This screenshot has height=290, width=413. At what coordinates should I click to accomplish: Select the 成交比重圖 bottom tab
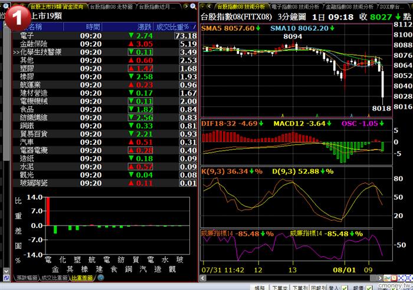[x=54, y=278]
